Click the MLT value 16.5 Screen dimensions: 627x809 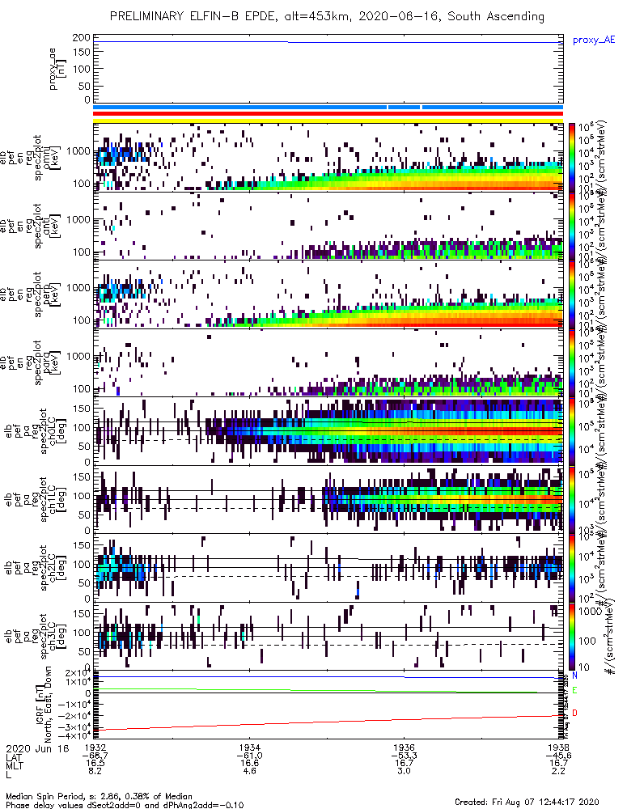coord(95,763)
